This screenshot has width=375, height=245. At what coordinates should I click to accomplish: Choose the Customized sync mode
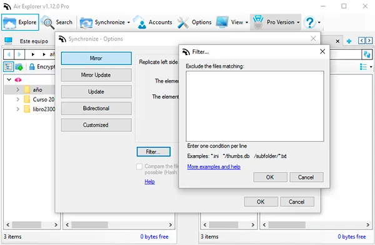pyautogui.click(x=96, y=125)
